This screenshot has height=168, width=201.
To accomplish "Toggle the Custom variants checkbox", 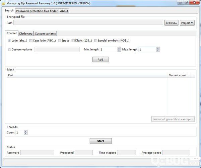I will tap(9, 49).
